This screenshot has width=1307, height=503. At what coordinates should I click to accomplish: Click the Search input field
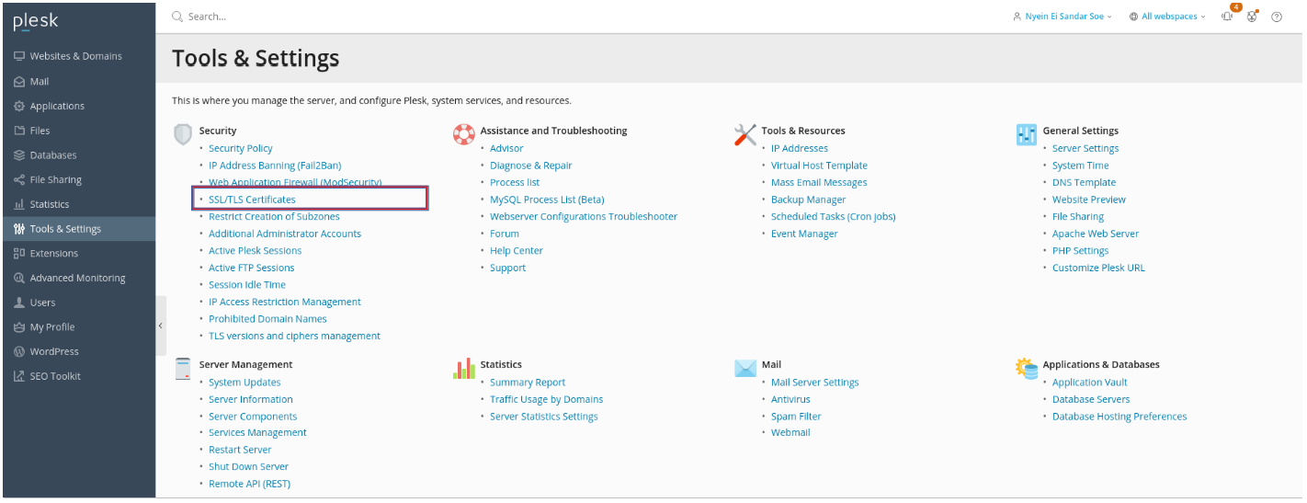(x=368, y=17)
